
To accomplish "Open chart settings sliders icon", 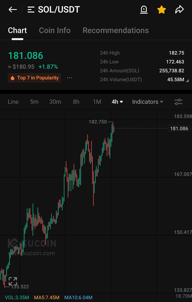I will coord(178,102).
